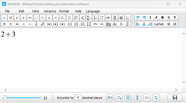Open the lowercase Greek alpha palette
This screenshot has width=186, height=103.
tap(56, 18)
